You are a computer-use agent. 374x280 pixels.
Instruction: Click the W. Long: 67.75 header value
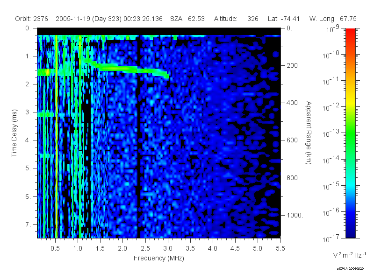pyautogui.click(x=333, y=19)
